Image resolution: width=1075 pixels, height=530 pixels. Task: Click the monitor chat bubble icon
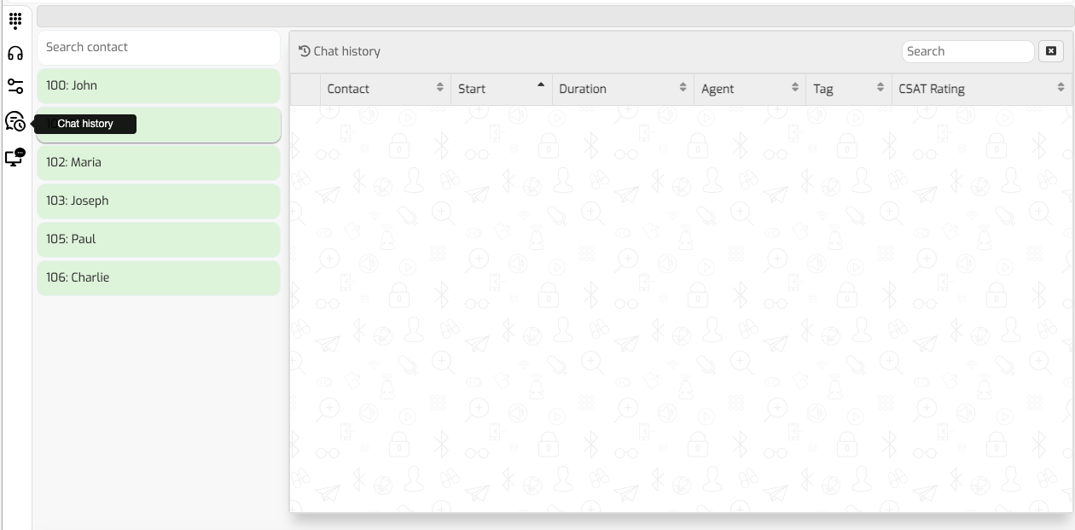15,157
